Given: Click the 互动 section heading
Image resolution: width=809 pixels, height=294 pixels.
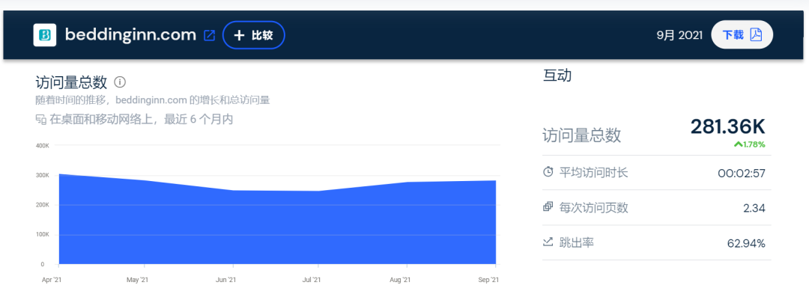Looking at the screenshot, I should coord(557,76).
